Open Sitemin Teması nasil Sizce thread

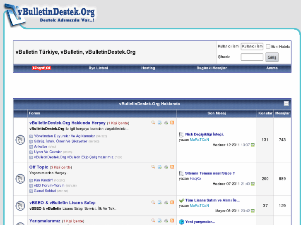pyautogui.click(x=210, y=173)
